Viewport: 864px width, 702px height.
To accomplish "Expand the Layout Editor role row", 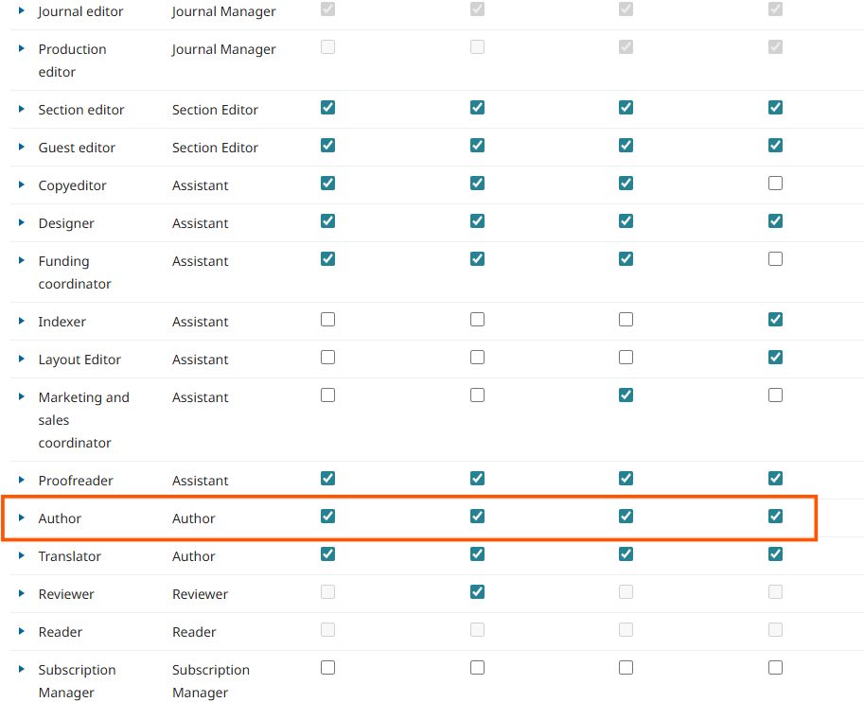I will [22, 359].
